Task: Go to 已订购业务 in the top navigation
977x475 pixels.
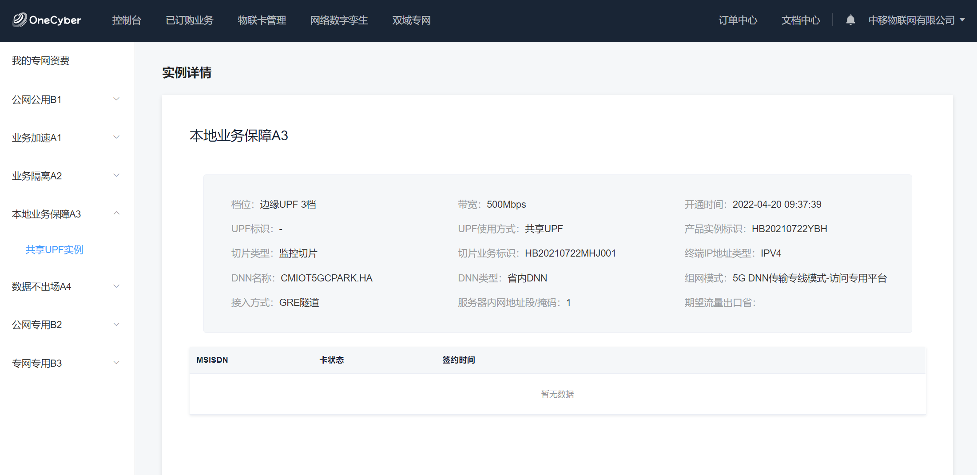Action: (189, 20)
